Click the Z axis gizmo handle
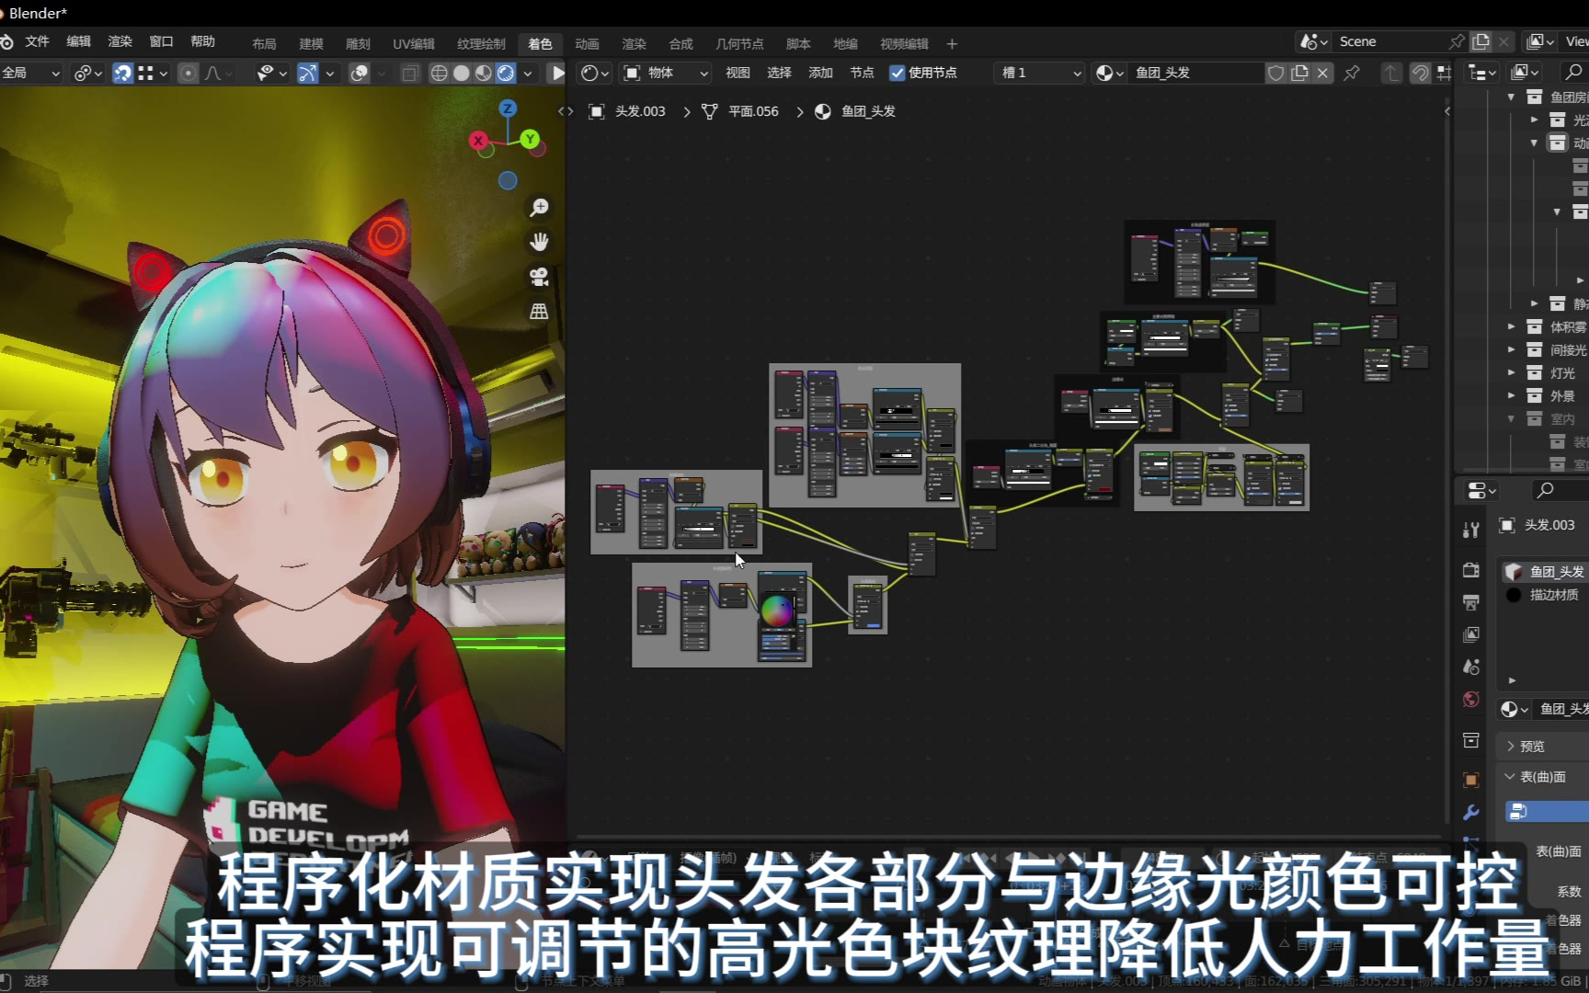This screenshot has height=993, width=1589. 507,108
